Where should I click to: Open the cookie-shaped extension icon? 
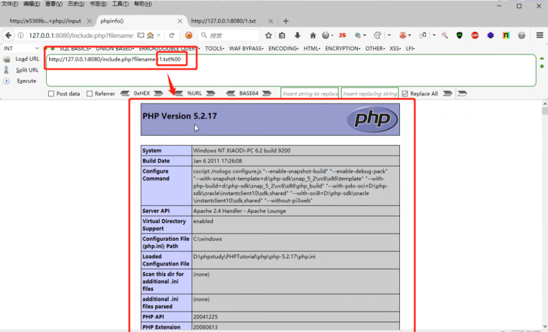click(378, 35)
